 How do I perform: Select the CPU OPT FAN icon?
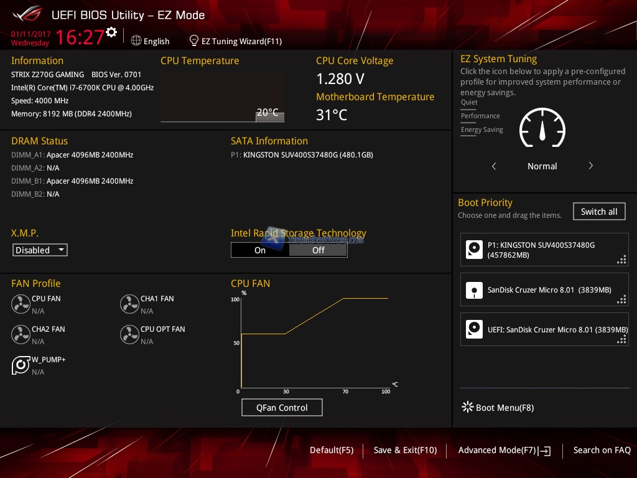(x=129, y=334)
